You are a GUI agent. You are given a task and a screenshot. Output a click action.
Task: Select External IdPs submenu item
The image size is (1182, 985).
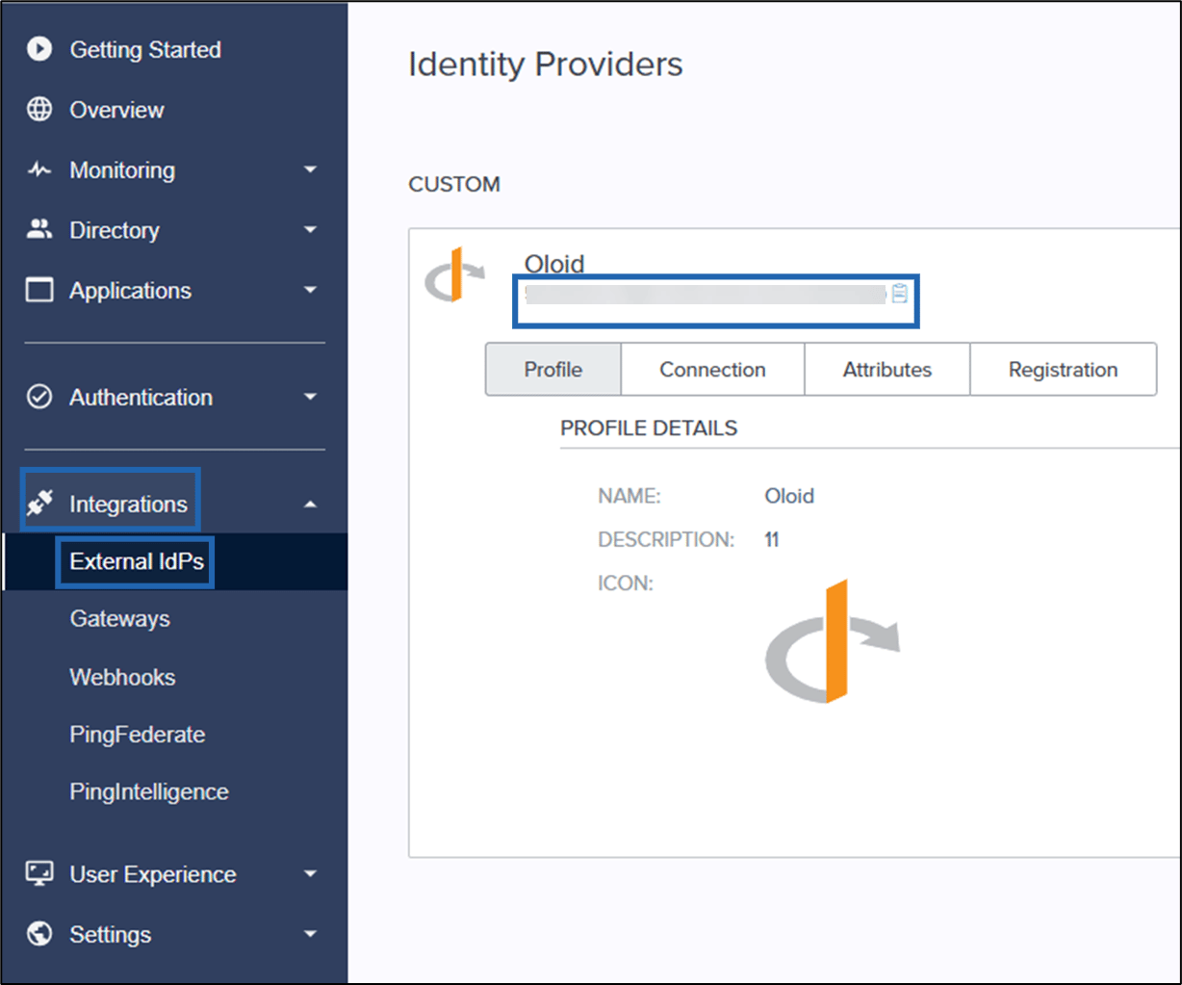click(137, 561)
